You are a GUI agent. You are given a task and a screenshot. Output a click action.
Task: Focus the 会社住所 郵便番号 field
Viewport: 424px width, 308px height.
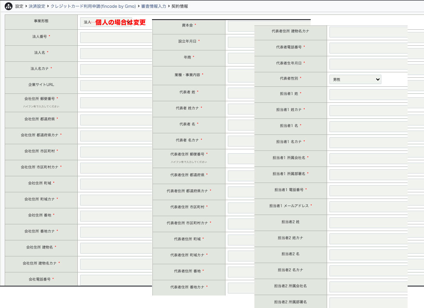116,103
